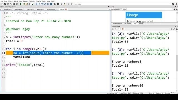
Task: Open the Tools menu
Action: click(x=44, y=1)
